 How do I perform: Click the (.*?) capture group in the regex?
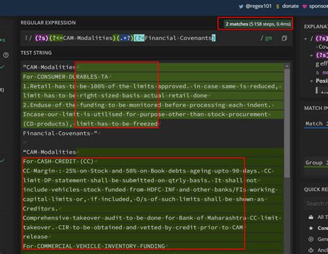125,38
